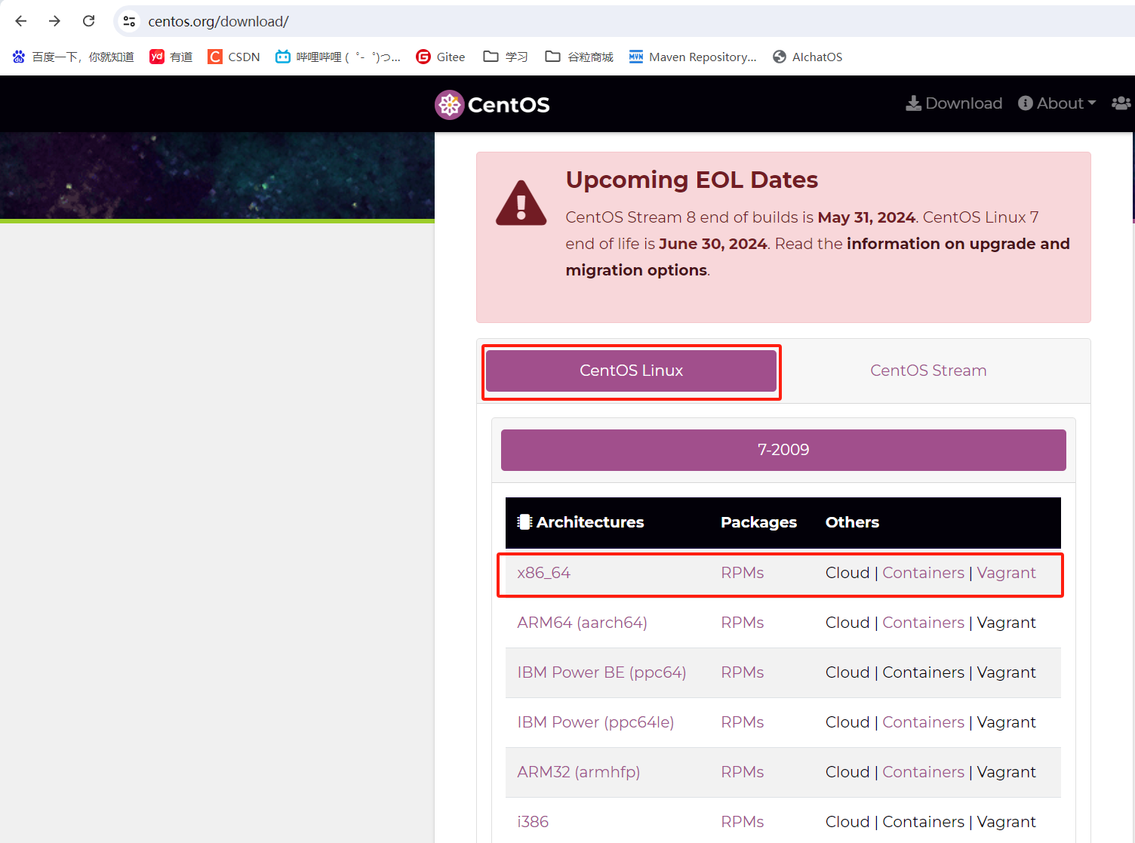Open RPMs for ARM32 (armhfp)

pyautogui.click(x=743, y=772)
